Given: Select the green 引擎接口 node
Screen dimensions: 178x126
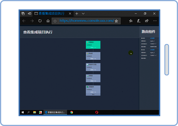Looking at the screenshot, I should pos(93,45).
